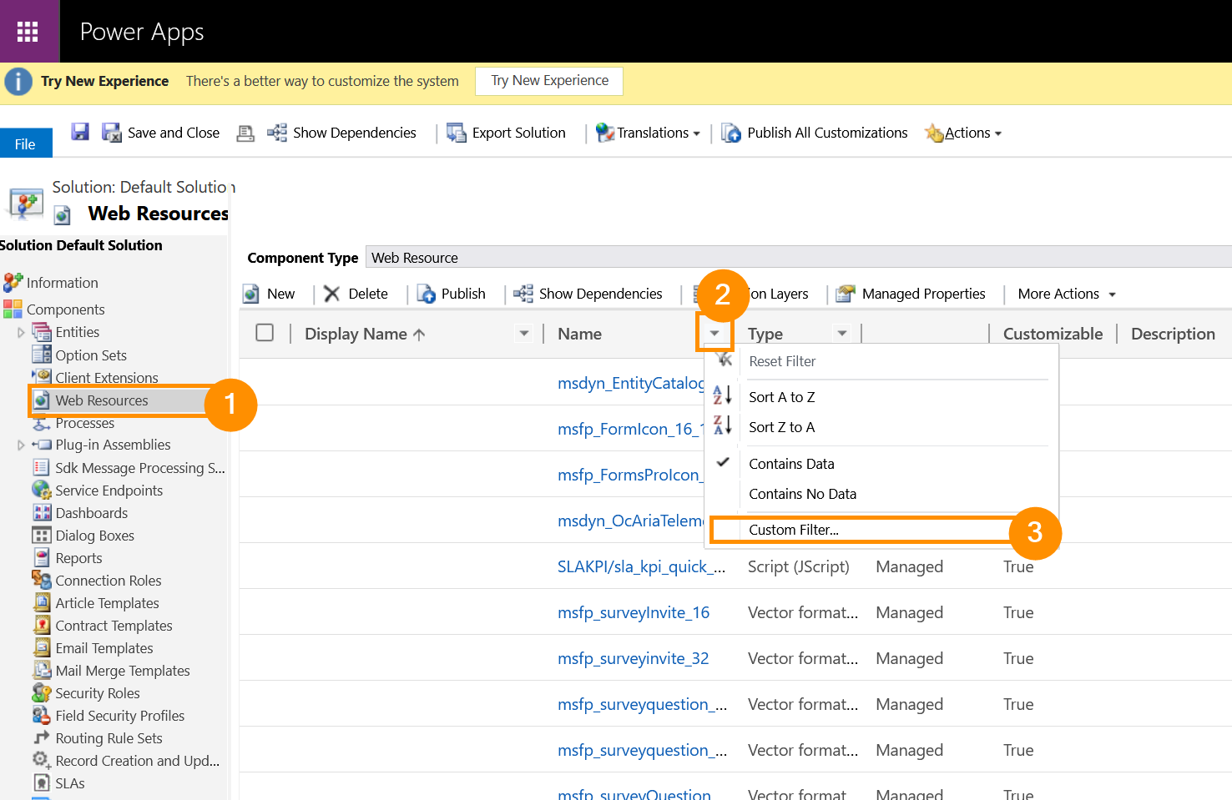The height and width of the screenshot is (800, 1232).
Task: Click the SLAs icon in sidebar
Action: 42,782
